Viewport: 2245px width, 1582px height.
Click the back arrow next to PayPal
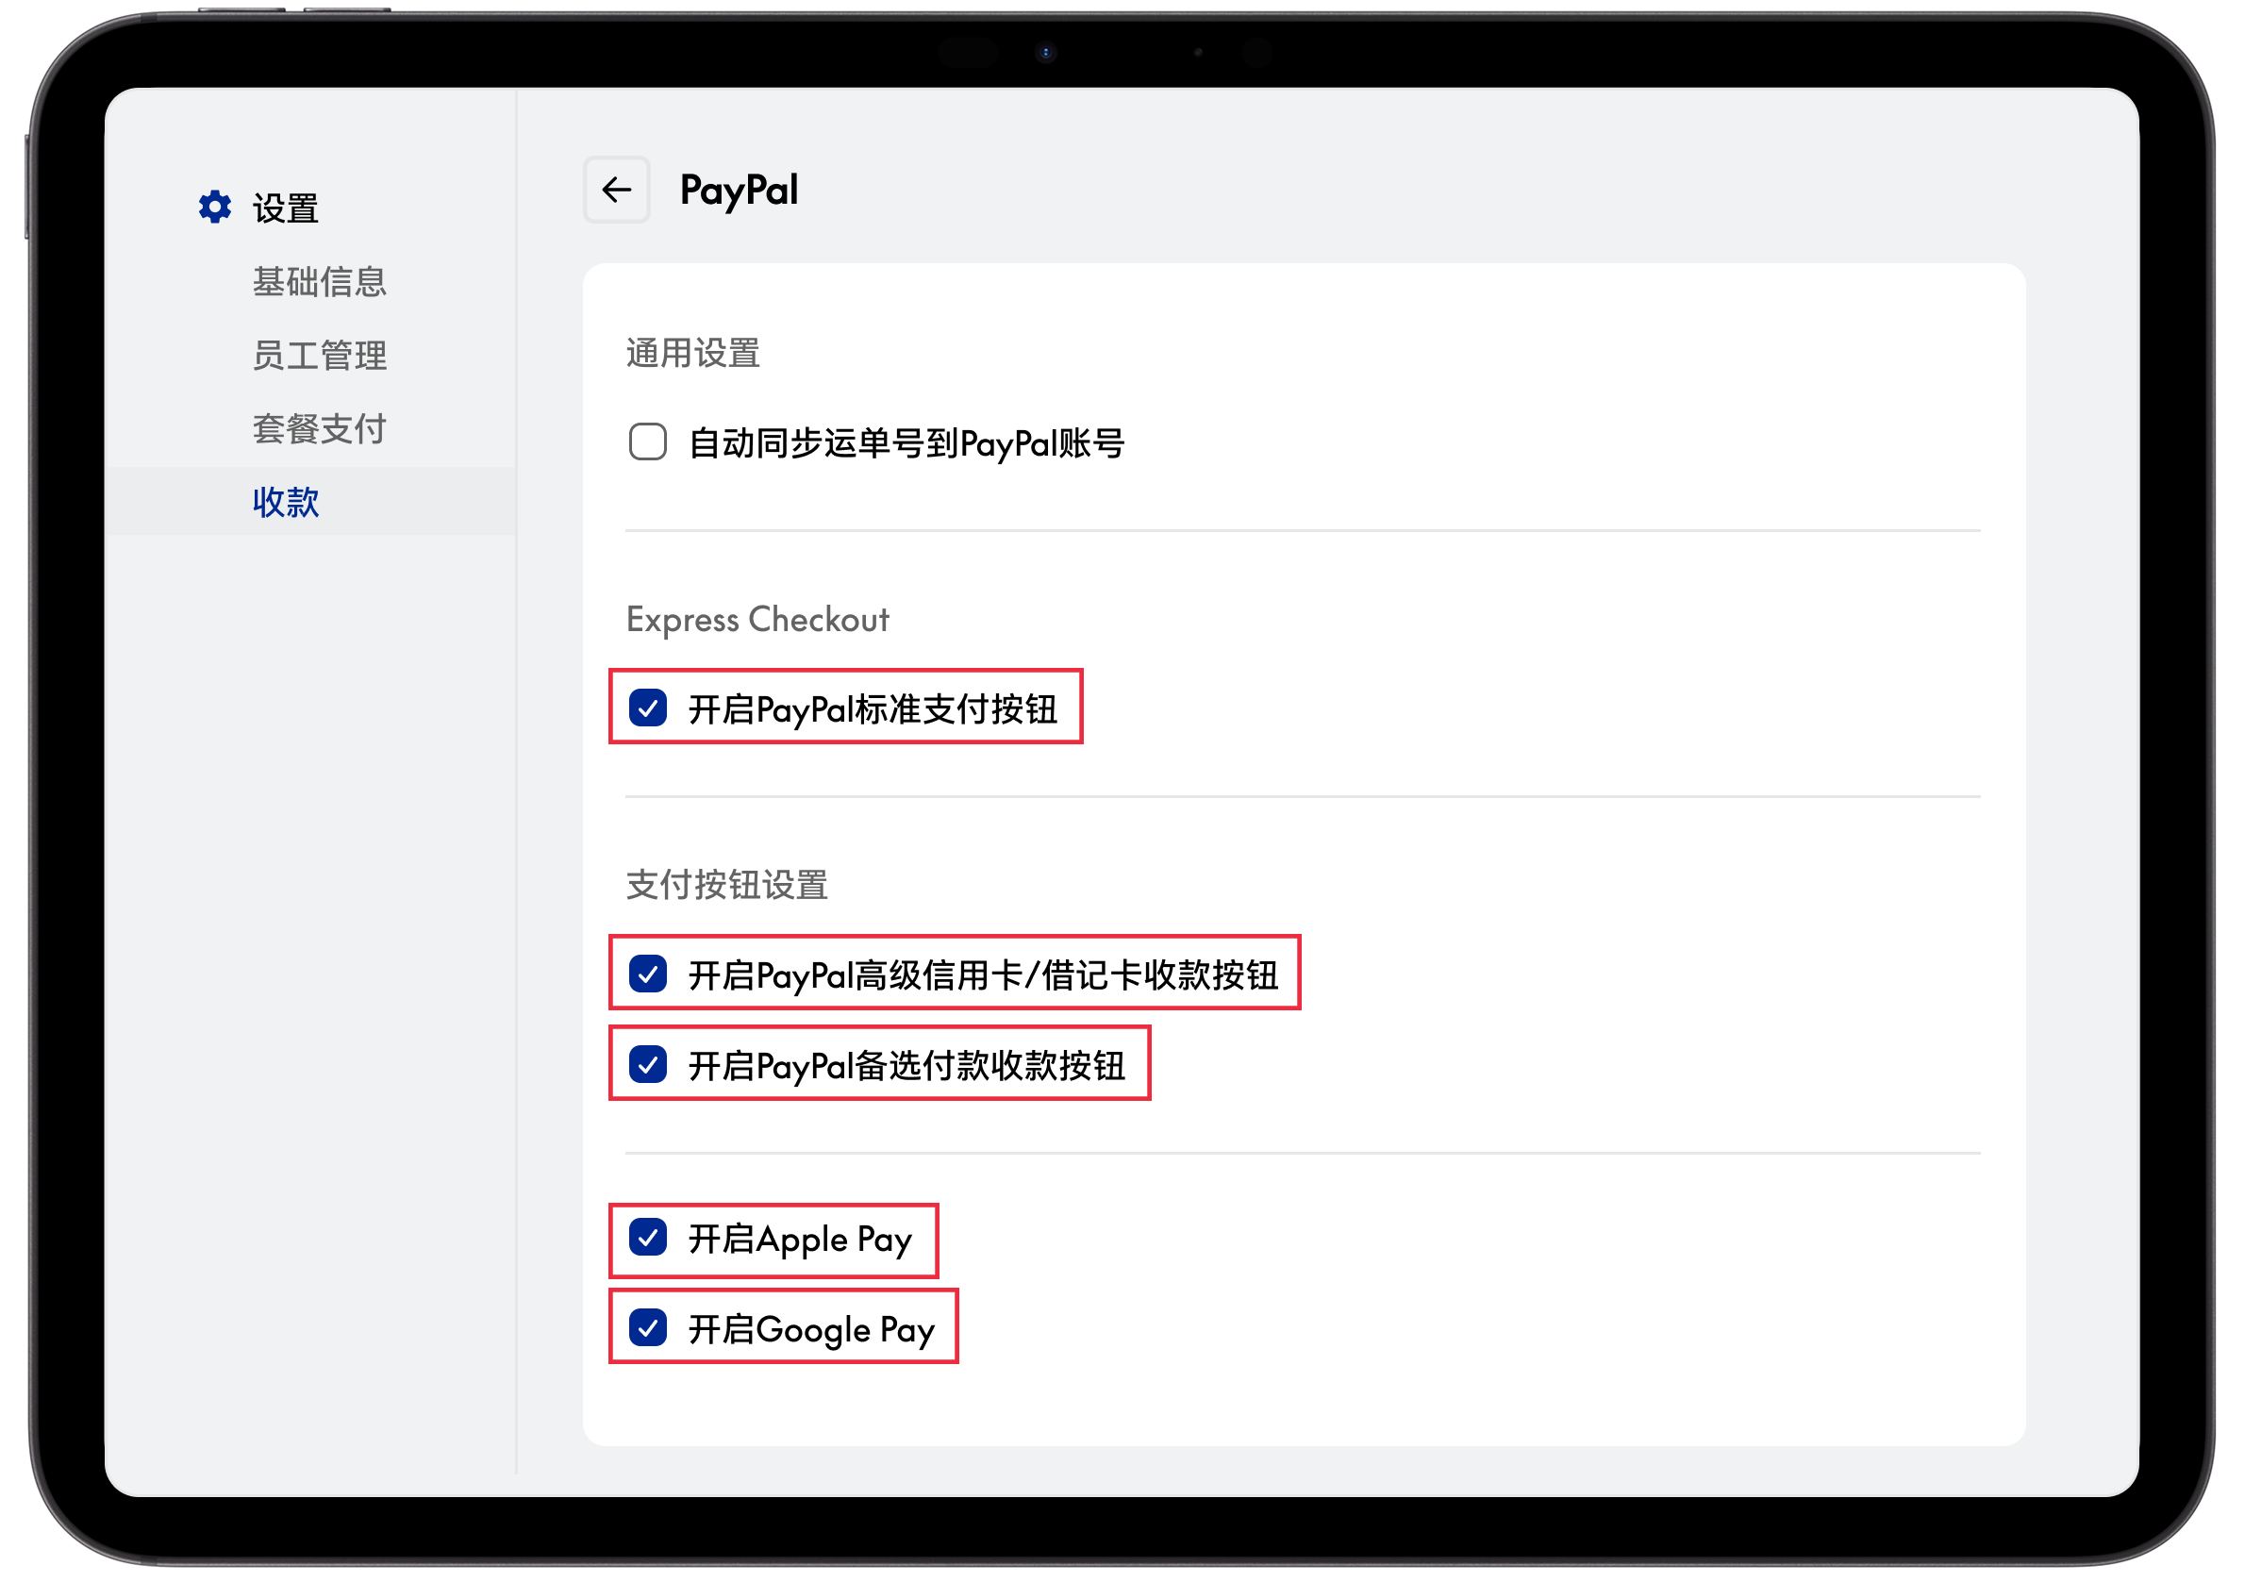pos(617,190)
